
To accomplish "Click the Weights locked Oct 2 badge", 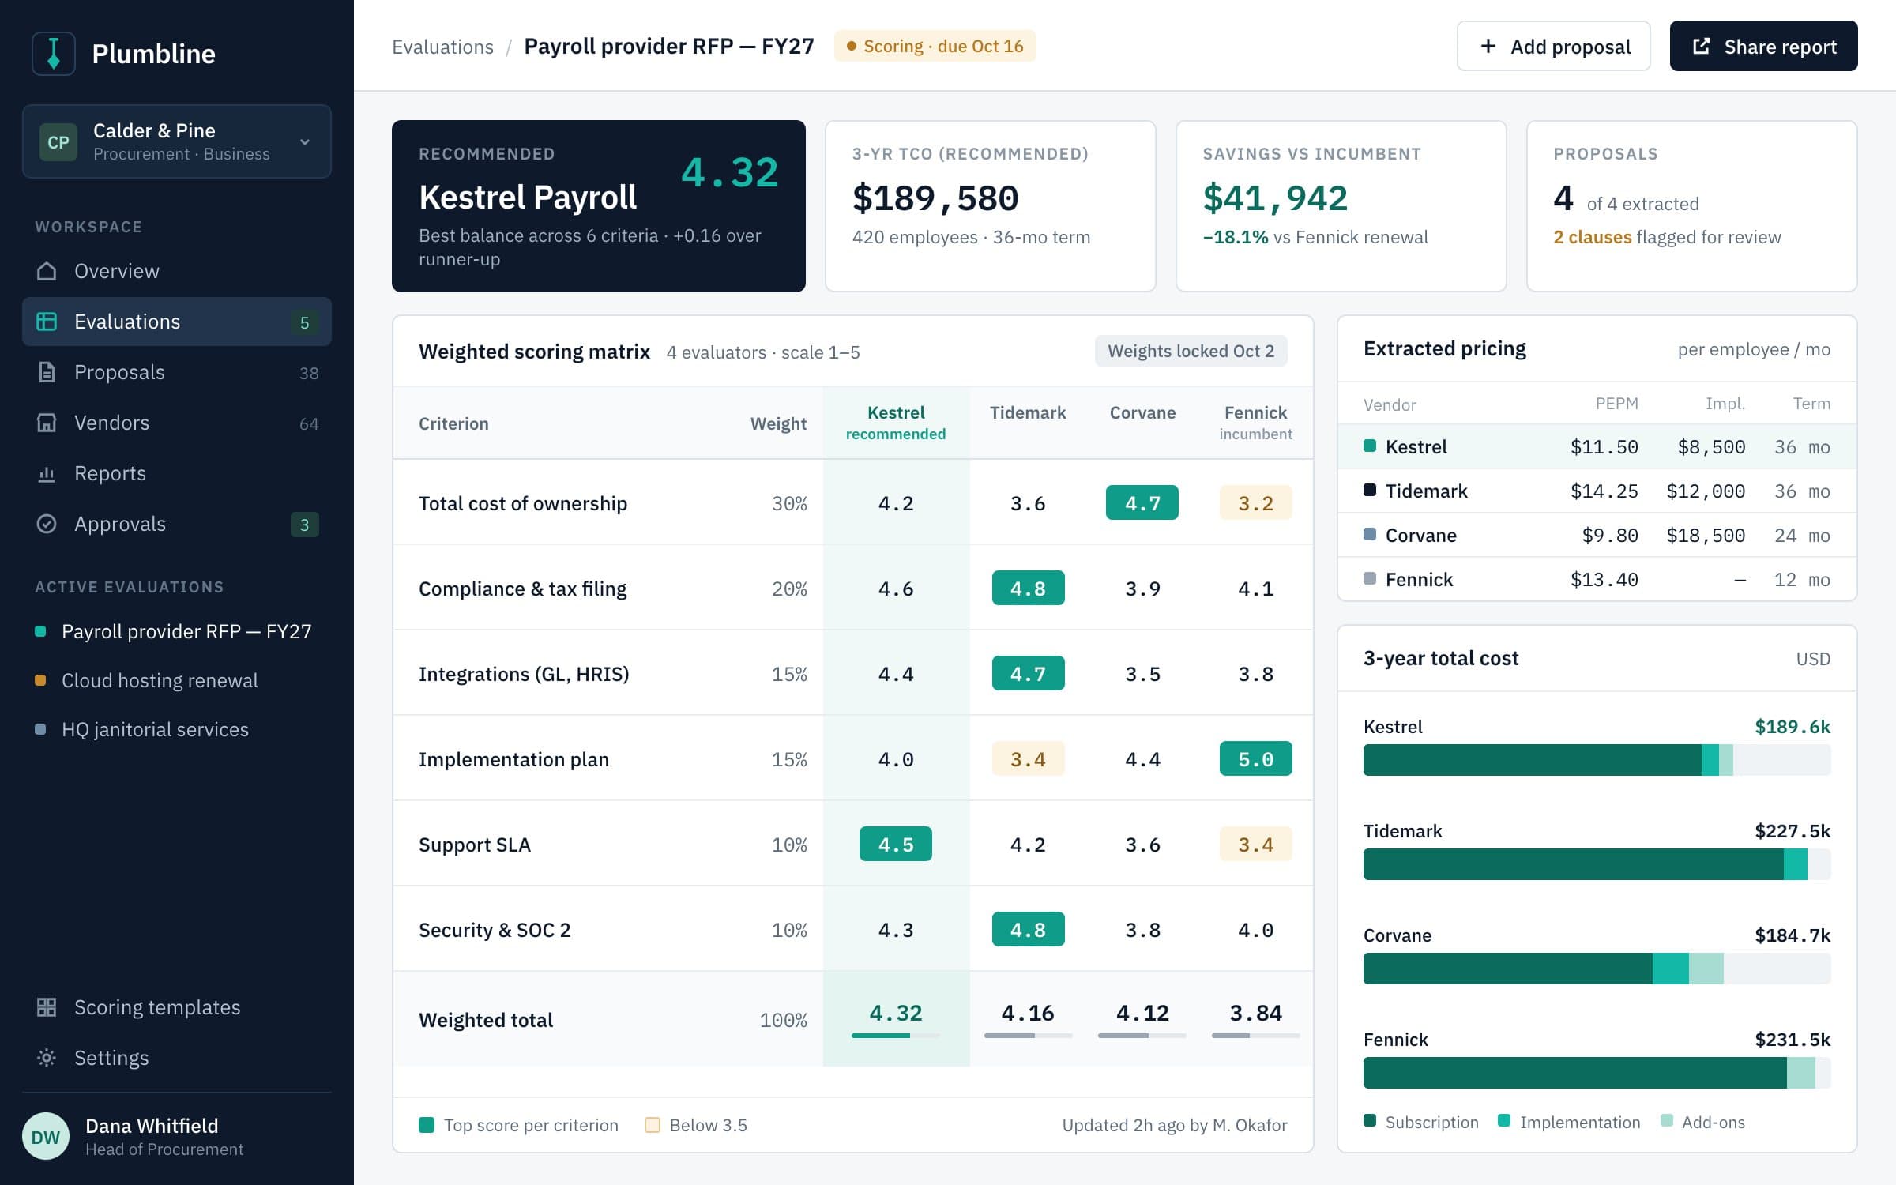I will 1191,351.
